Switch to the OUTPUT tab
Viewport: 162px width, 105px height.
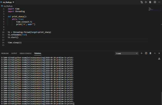pyautogui.click(x=14, y=53)
